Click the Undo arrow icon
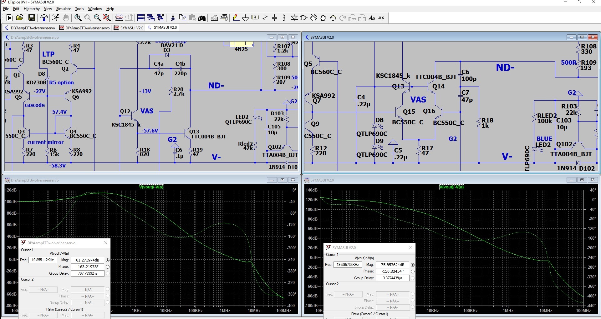The image size is (601, 319). click(x=333, y=18)
